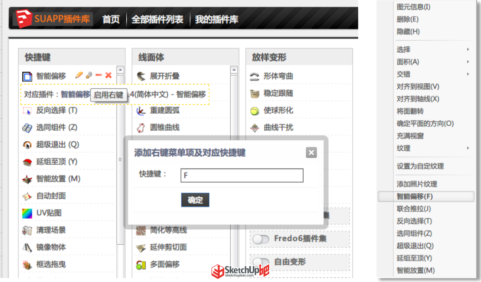Expand the 选择 submenu arrow
This screenshot has height=282, width=481.
click(x=468, y=49)
